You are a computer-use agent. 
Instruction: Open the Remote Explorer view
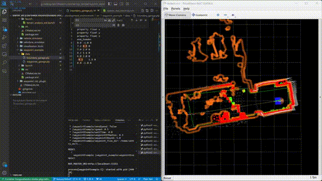click(5, 54)
